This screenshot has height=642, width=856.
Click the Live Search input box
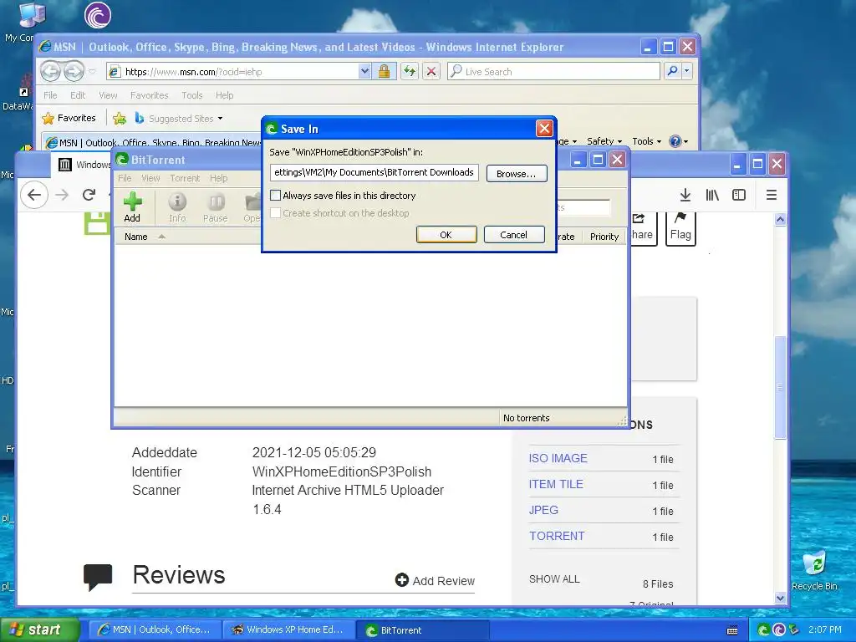(x=554, y=71)
